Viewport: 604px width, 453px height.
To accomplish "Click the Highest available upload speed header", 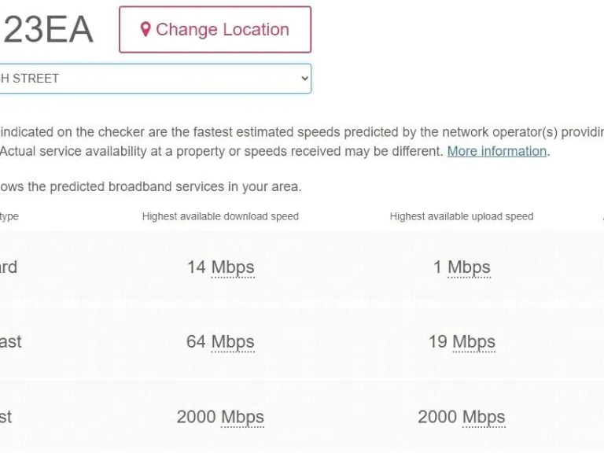I will (x=462, y=216).
